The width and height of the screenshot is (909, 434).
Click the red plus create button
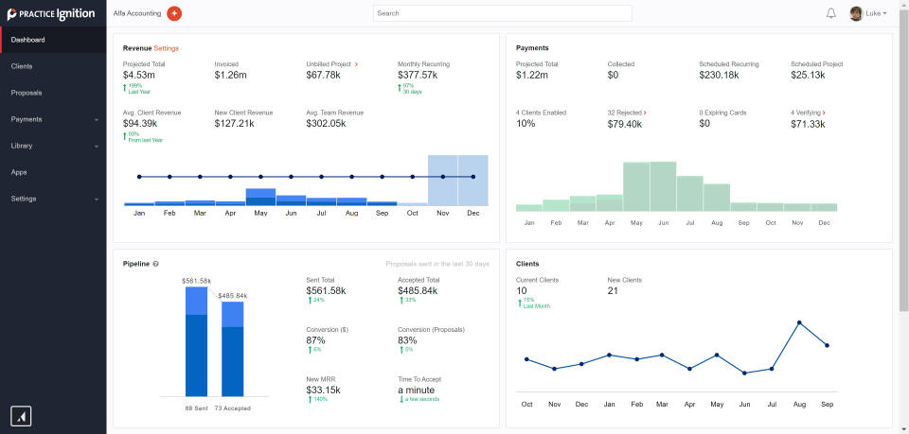(174, 13)
